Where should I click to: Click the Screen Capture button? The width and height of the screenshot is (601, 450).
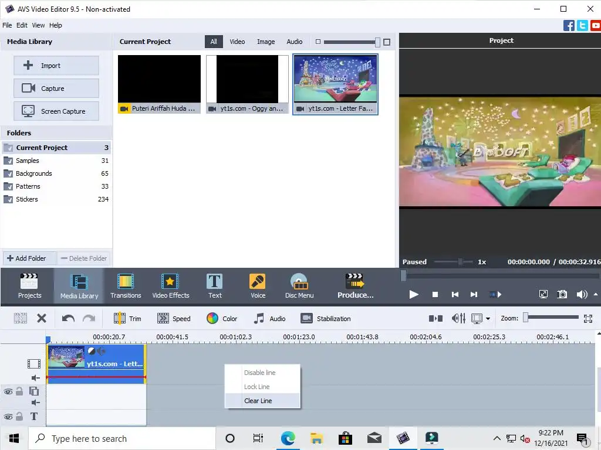tap(56, 111)
